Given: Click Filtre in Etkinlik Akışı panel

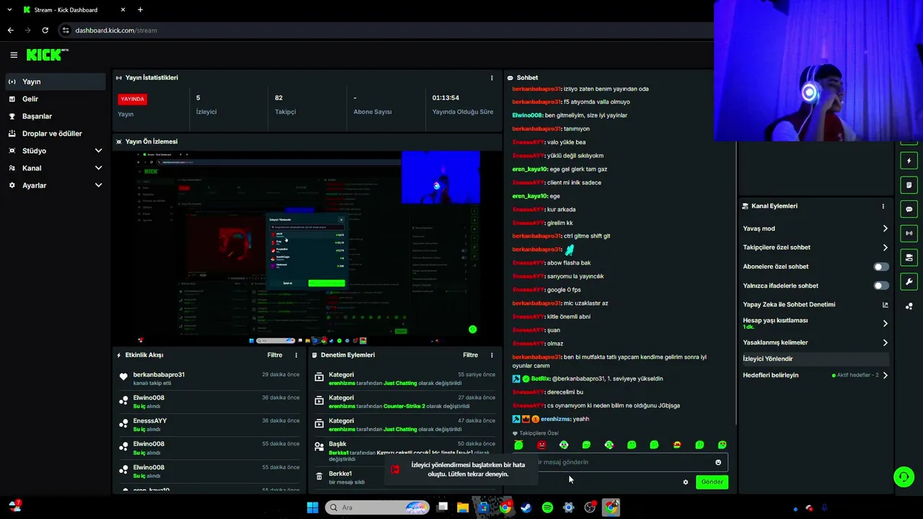Looking at the screenshot, I should click(275, 355).
